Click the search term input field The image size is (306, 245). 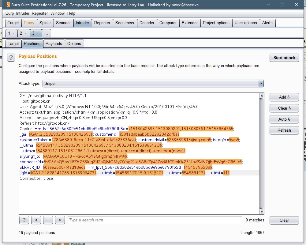click(x=155, y=220)
